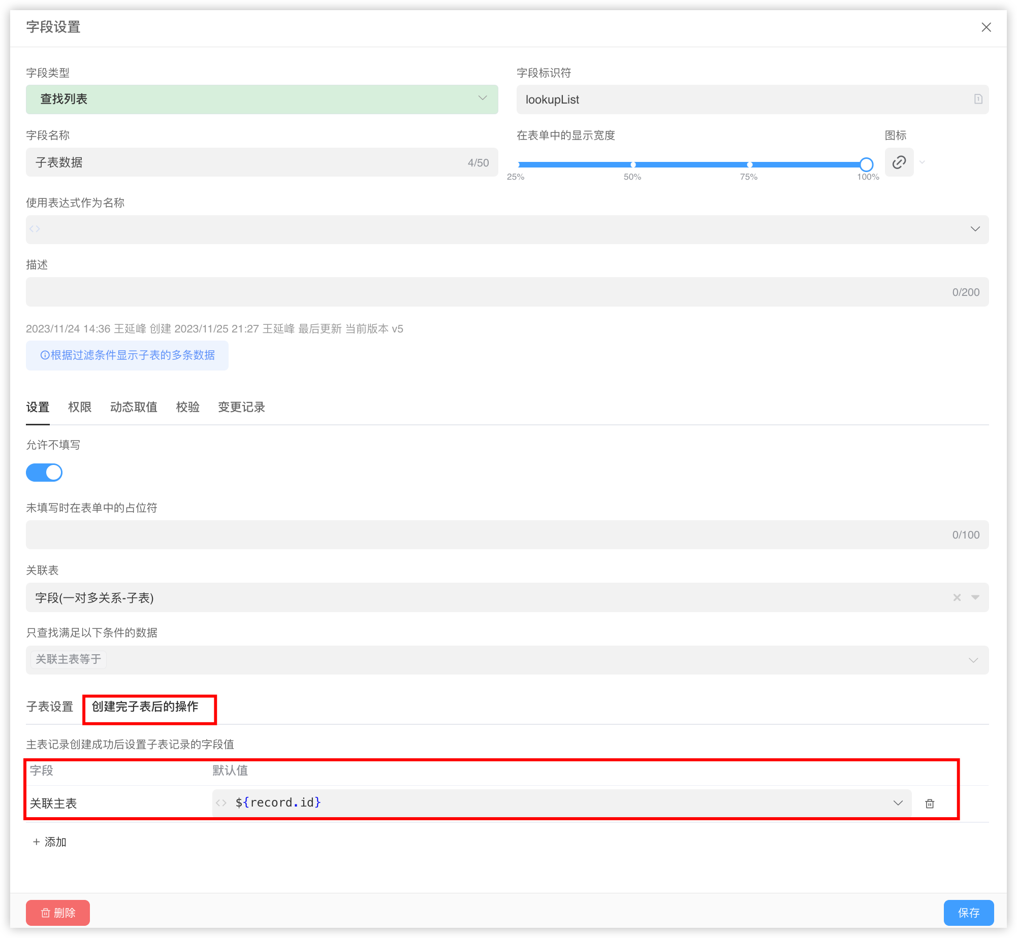Switch to the 权限 tab
1017x938 pixels.
point(80,407)
